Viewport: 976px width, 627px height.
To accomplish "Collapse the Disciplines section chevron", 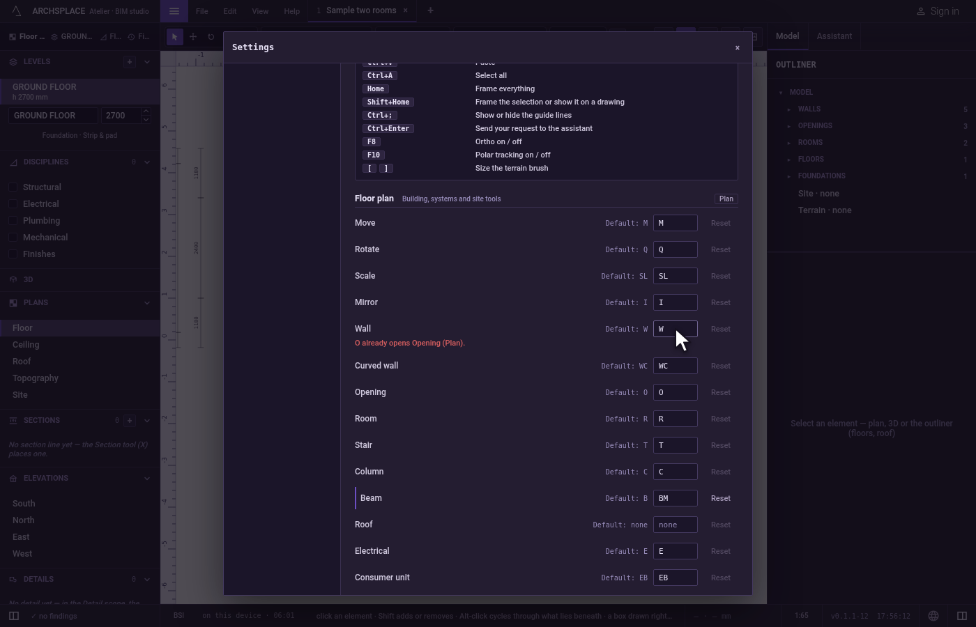I will (147, 162).
